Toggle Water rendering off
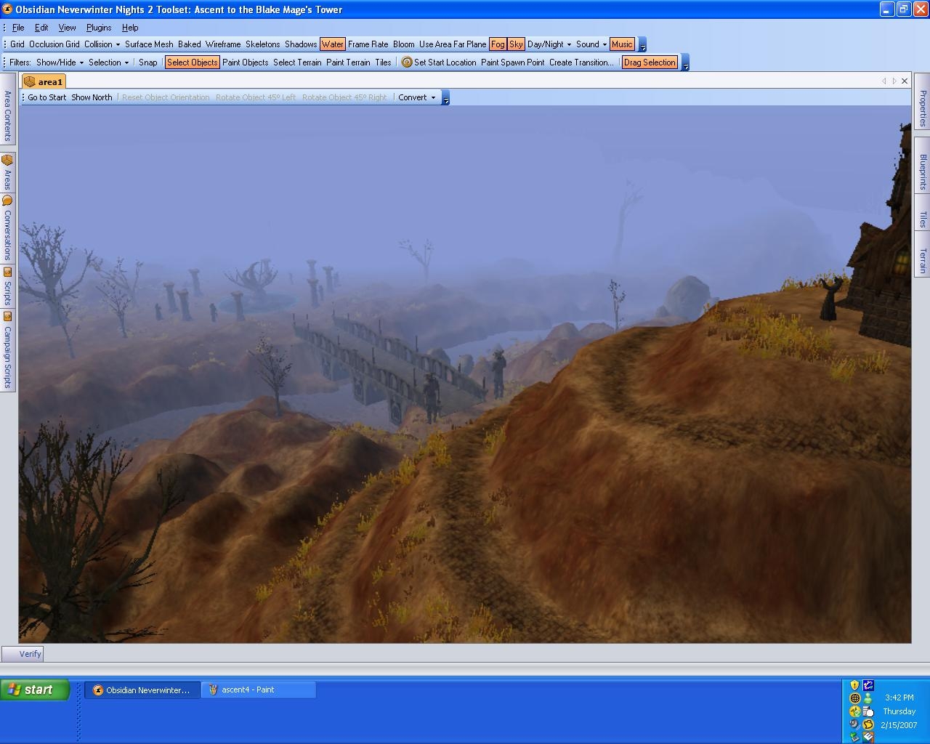The width and height of the screenshot is (930, 744). pyautogui.click(x=332, y=44)
